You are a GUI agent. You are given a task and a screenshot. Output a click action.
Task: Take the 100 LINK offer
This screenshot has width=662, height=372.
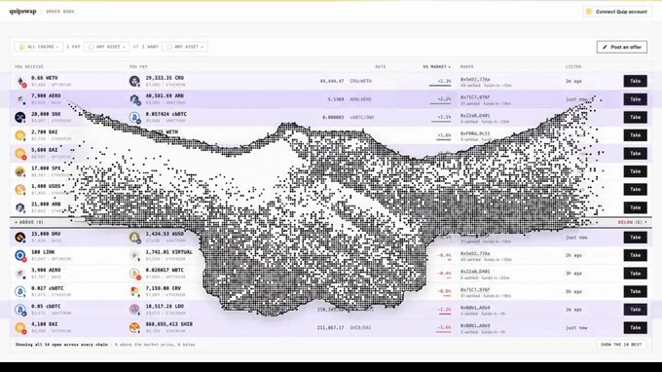pos(636,255)
